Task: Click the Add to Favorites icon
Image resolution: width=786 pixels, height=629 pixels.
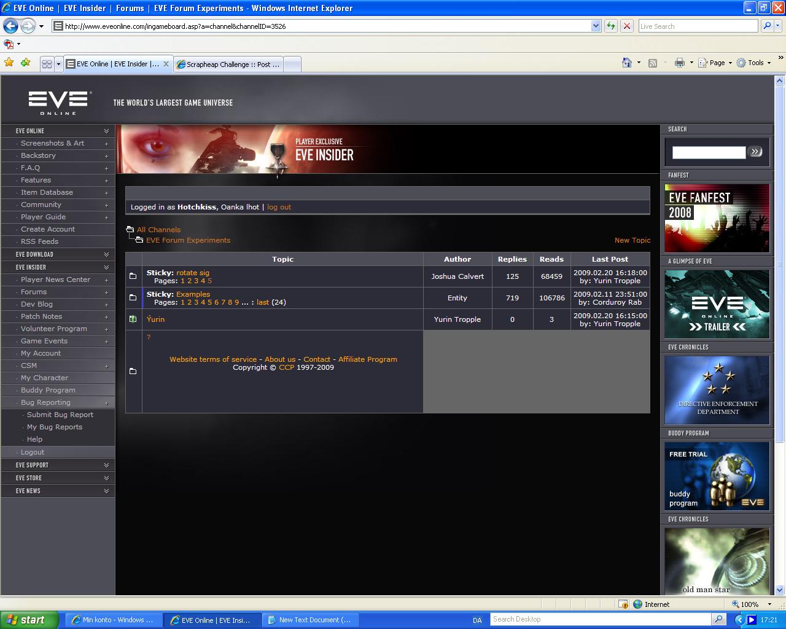Action: click(25, 63)
